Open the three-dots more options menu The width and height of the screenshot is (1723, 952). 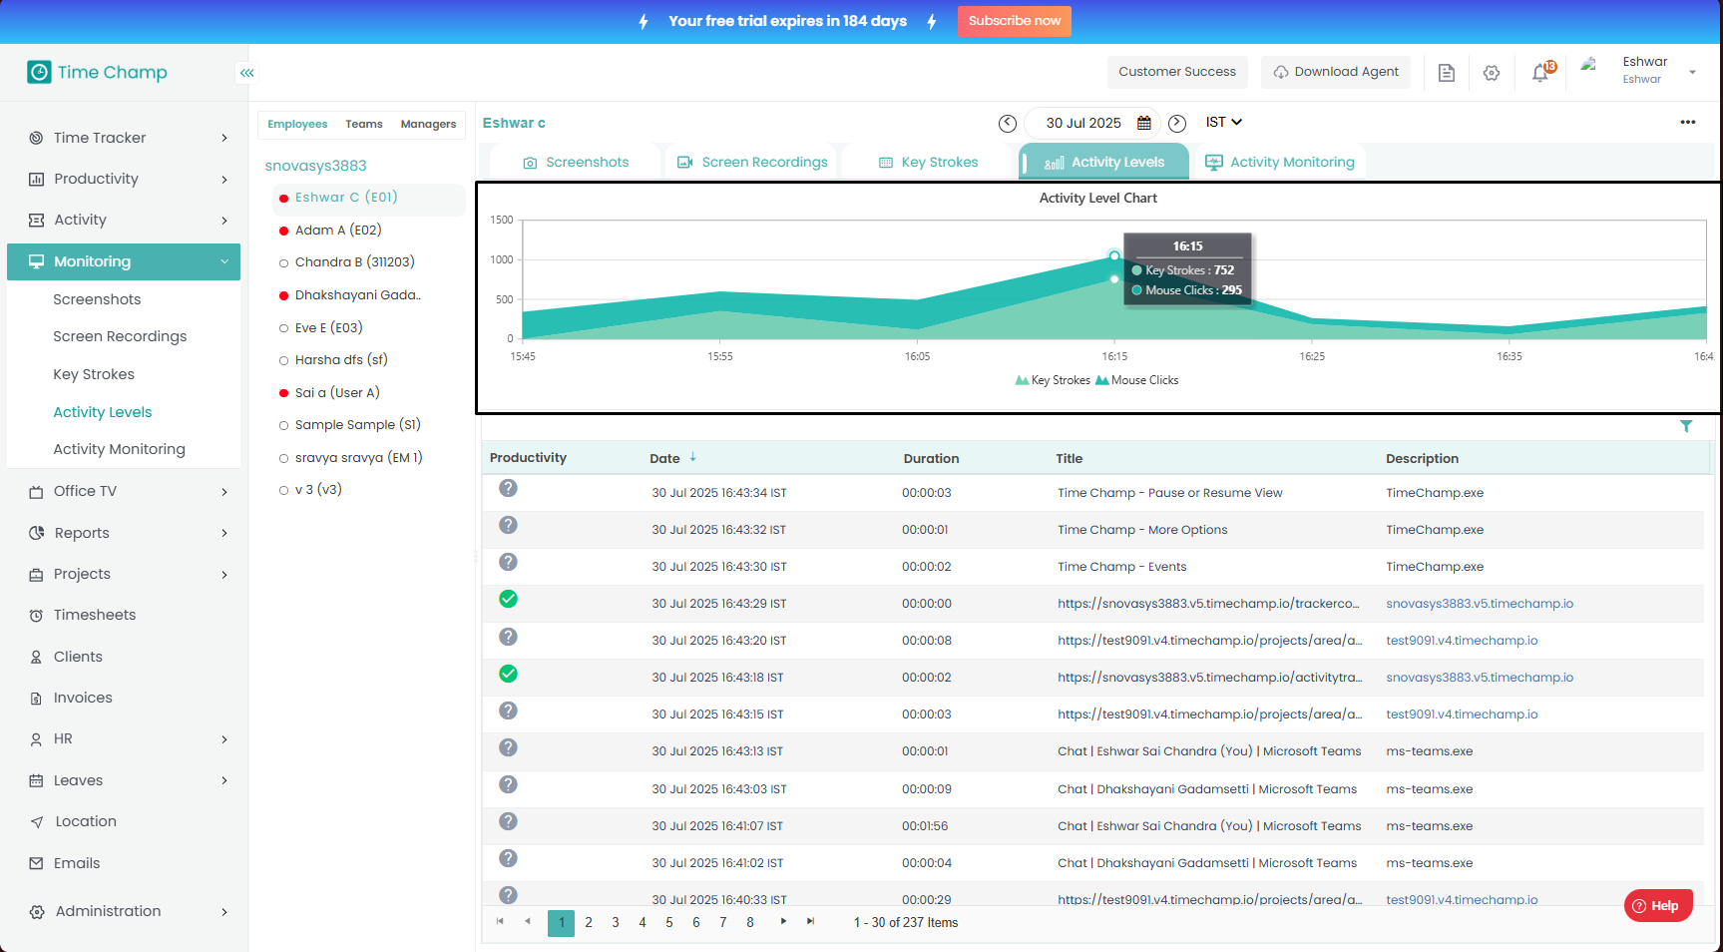(x=1687, y=122)
